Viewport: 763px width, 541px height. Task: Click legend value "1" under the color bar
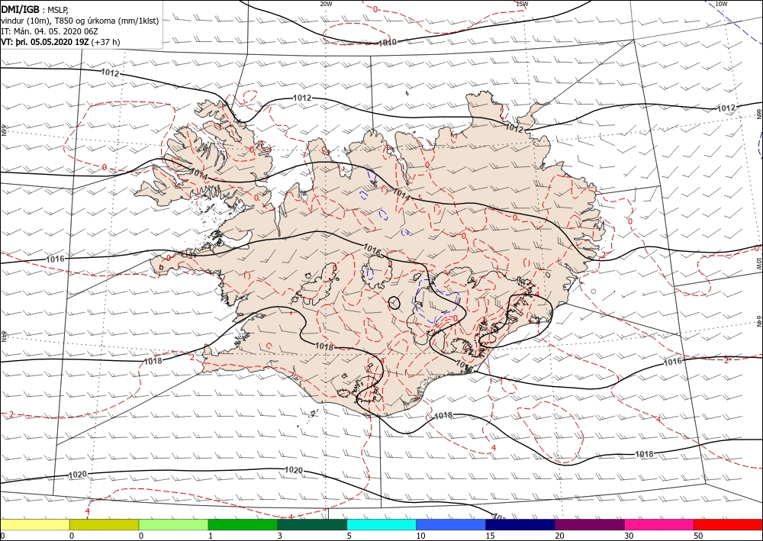click(x=210, y=536)
